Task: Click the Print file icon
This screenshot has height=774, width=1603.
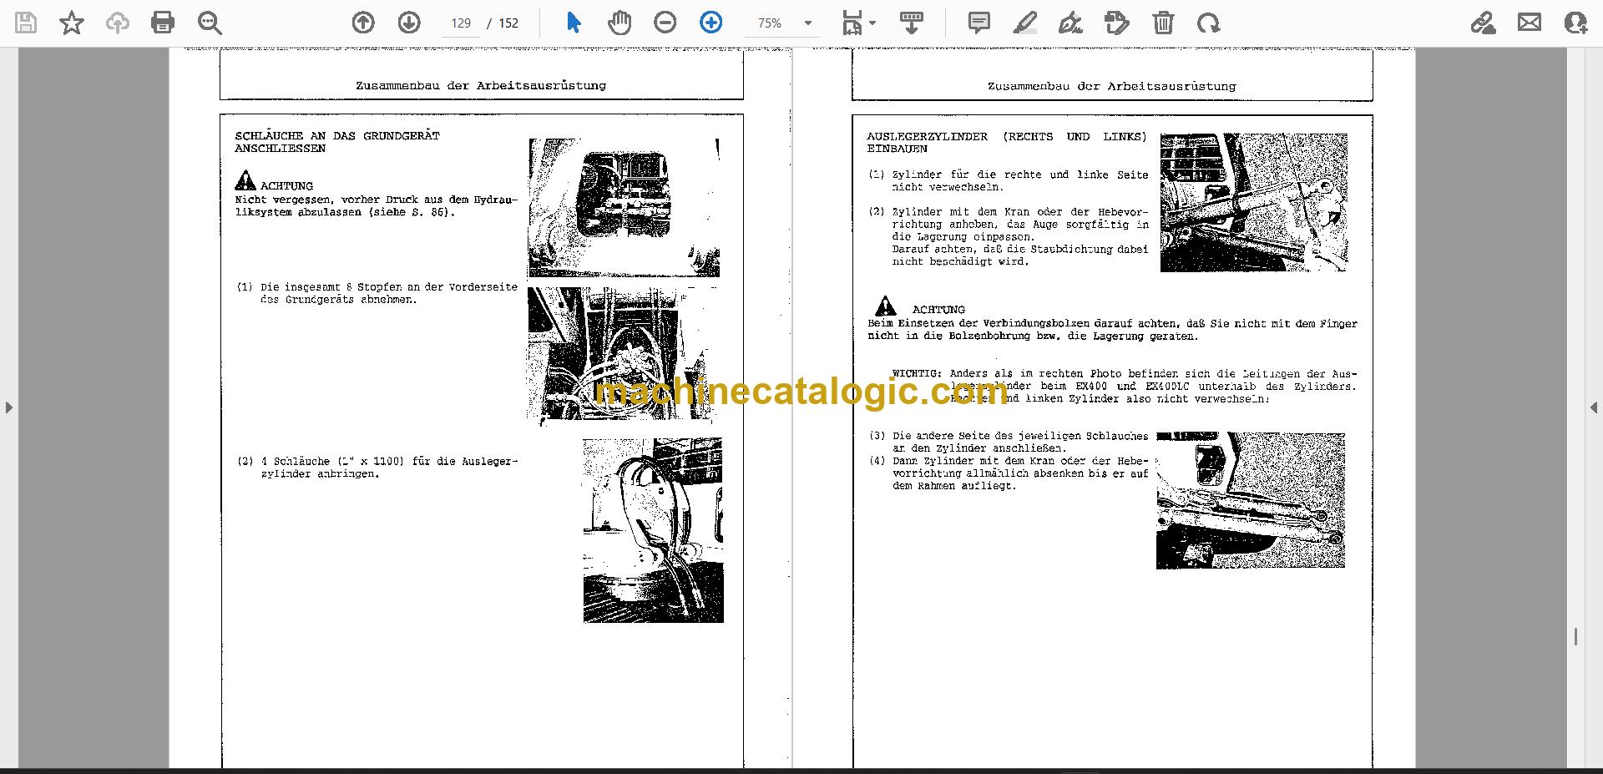Action: pos(163,23)
